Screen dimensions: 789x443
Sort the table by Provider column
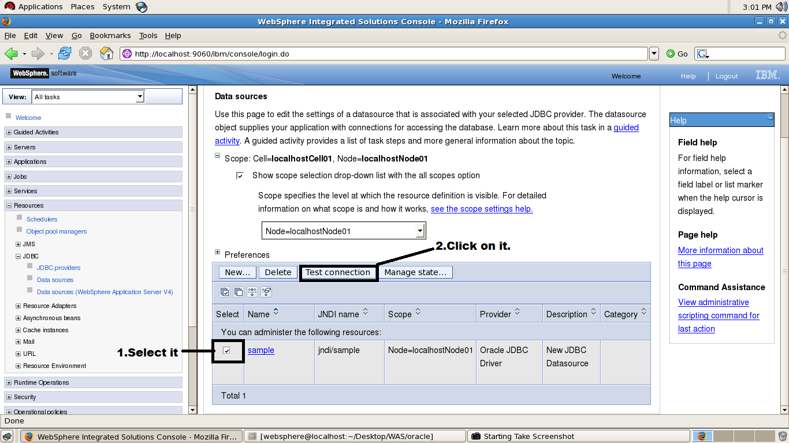coord(518,311)
